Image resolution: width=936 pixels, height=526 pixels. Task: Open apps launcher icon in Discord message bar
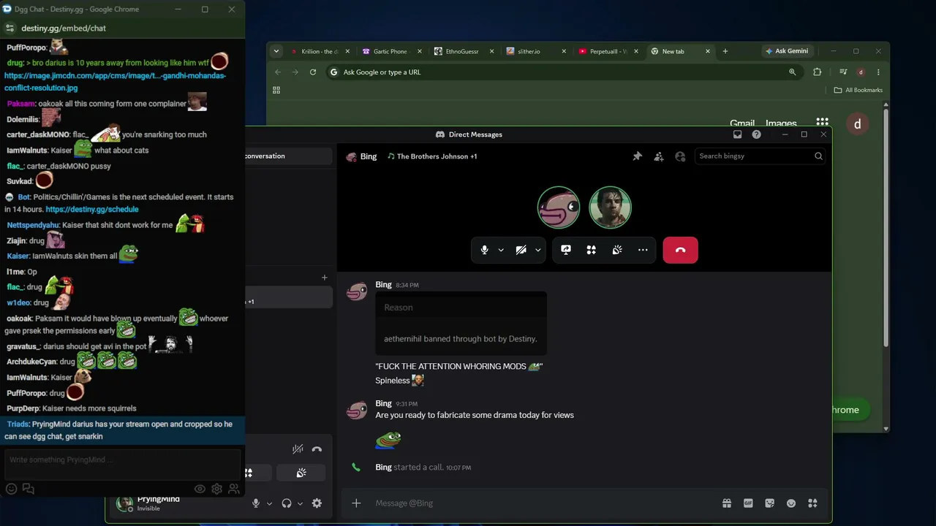812,503
